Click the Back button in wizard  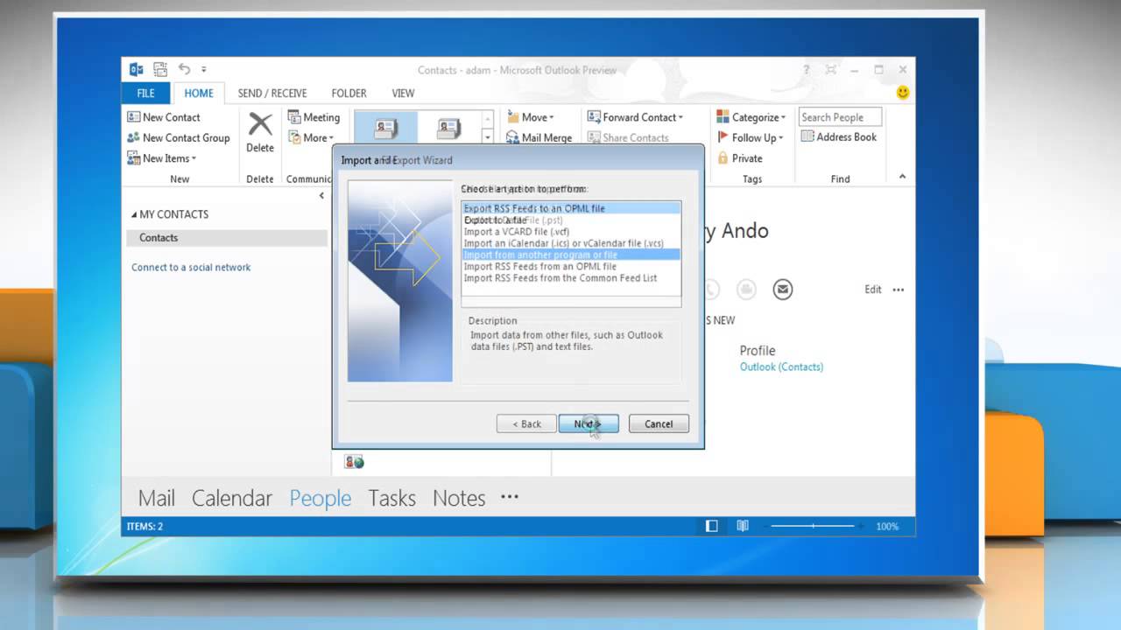point(526,423)
